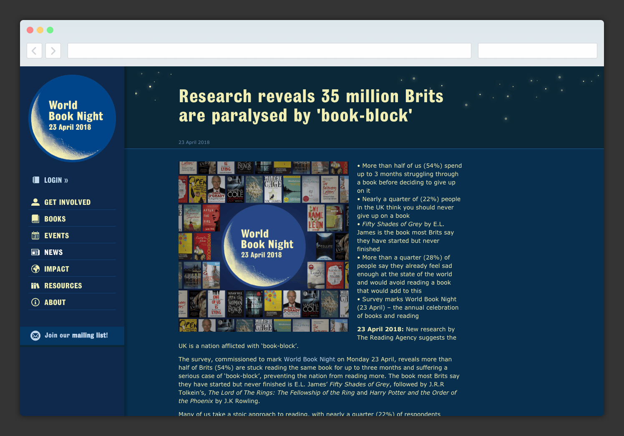Open the IMPACT menu item
The width and height of the screenshot is (624, 436).
click(57, 269)
